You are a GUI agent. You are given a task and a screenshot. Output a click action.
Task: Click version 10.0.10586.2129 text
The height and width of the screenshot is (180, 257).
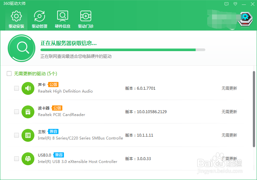(x=146, y=112)
